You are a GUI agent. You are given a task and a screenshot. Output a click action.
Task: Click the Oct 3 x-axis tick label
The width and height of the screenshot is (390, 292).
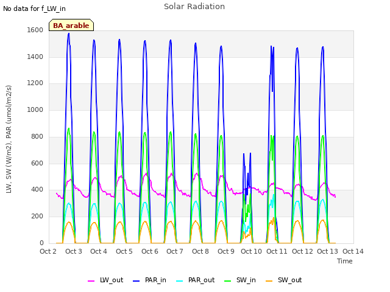[x=74, y=251]
